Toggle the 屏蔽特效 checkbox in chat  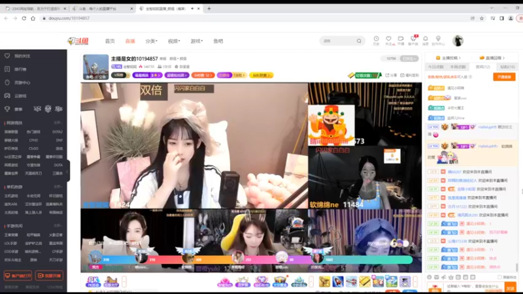(499, 277)
